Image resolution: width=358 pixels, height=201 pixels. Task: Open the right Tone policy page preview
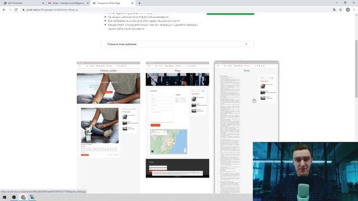(247, 128)
